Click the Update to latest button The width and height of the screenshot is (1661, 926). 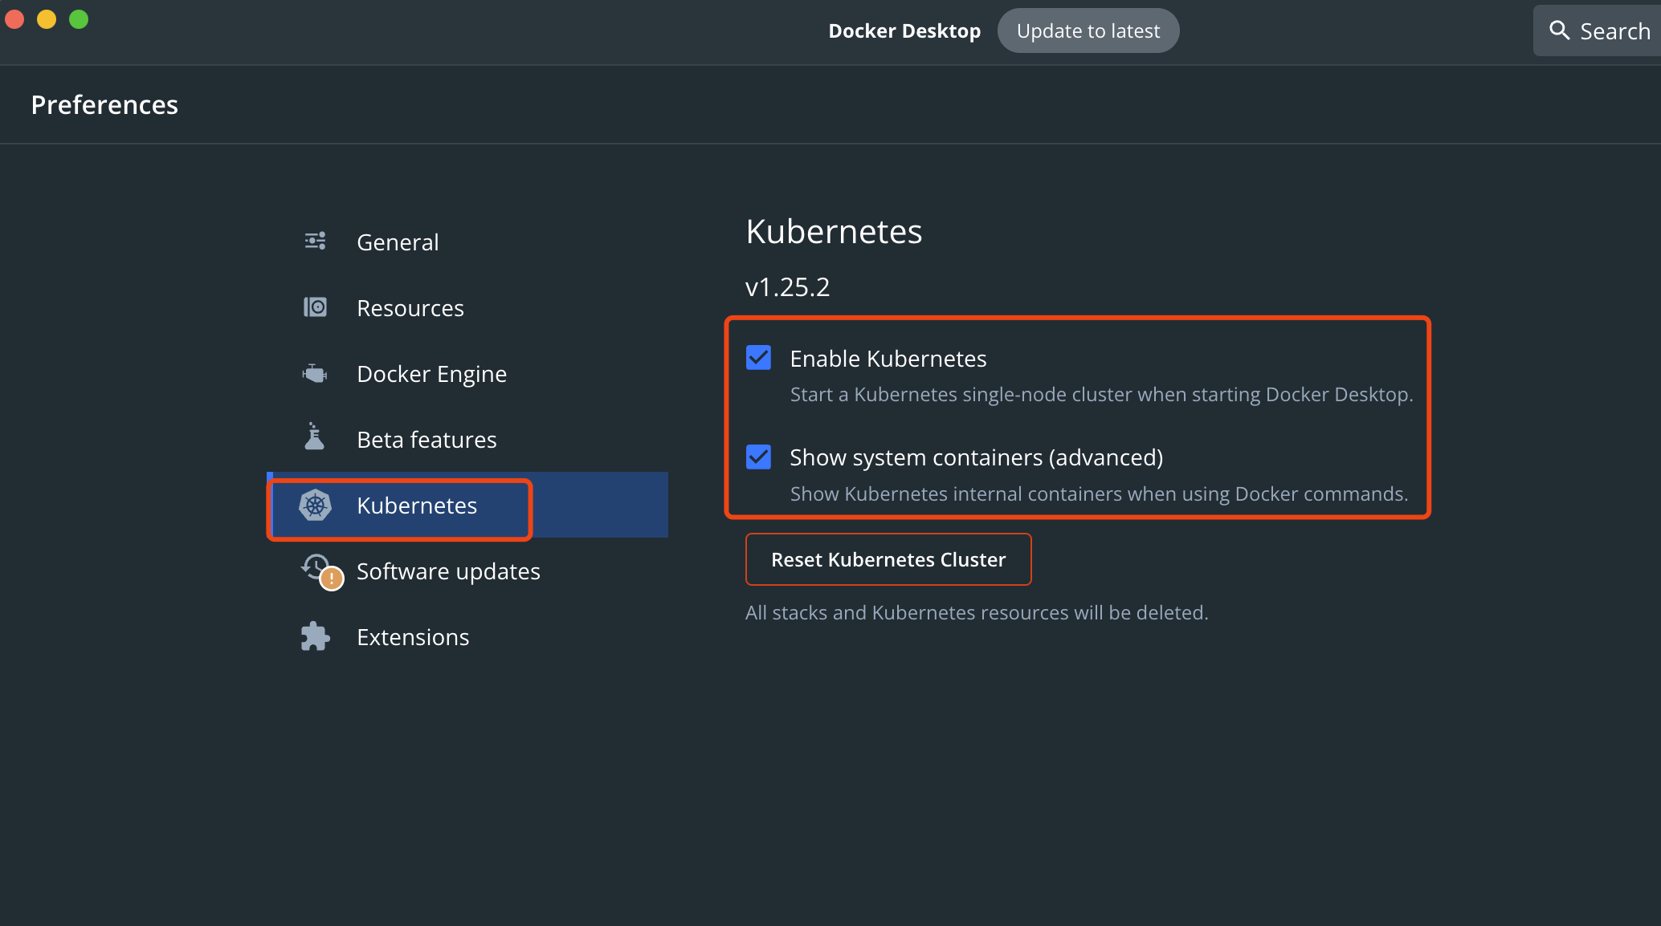click(1088, 30)
